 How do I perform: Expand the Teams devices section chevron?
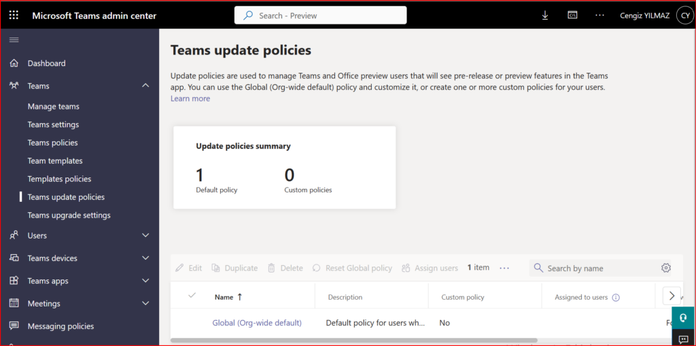[145, 258]
